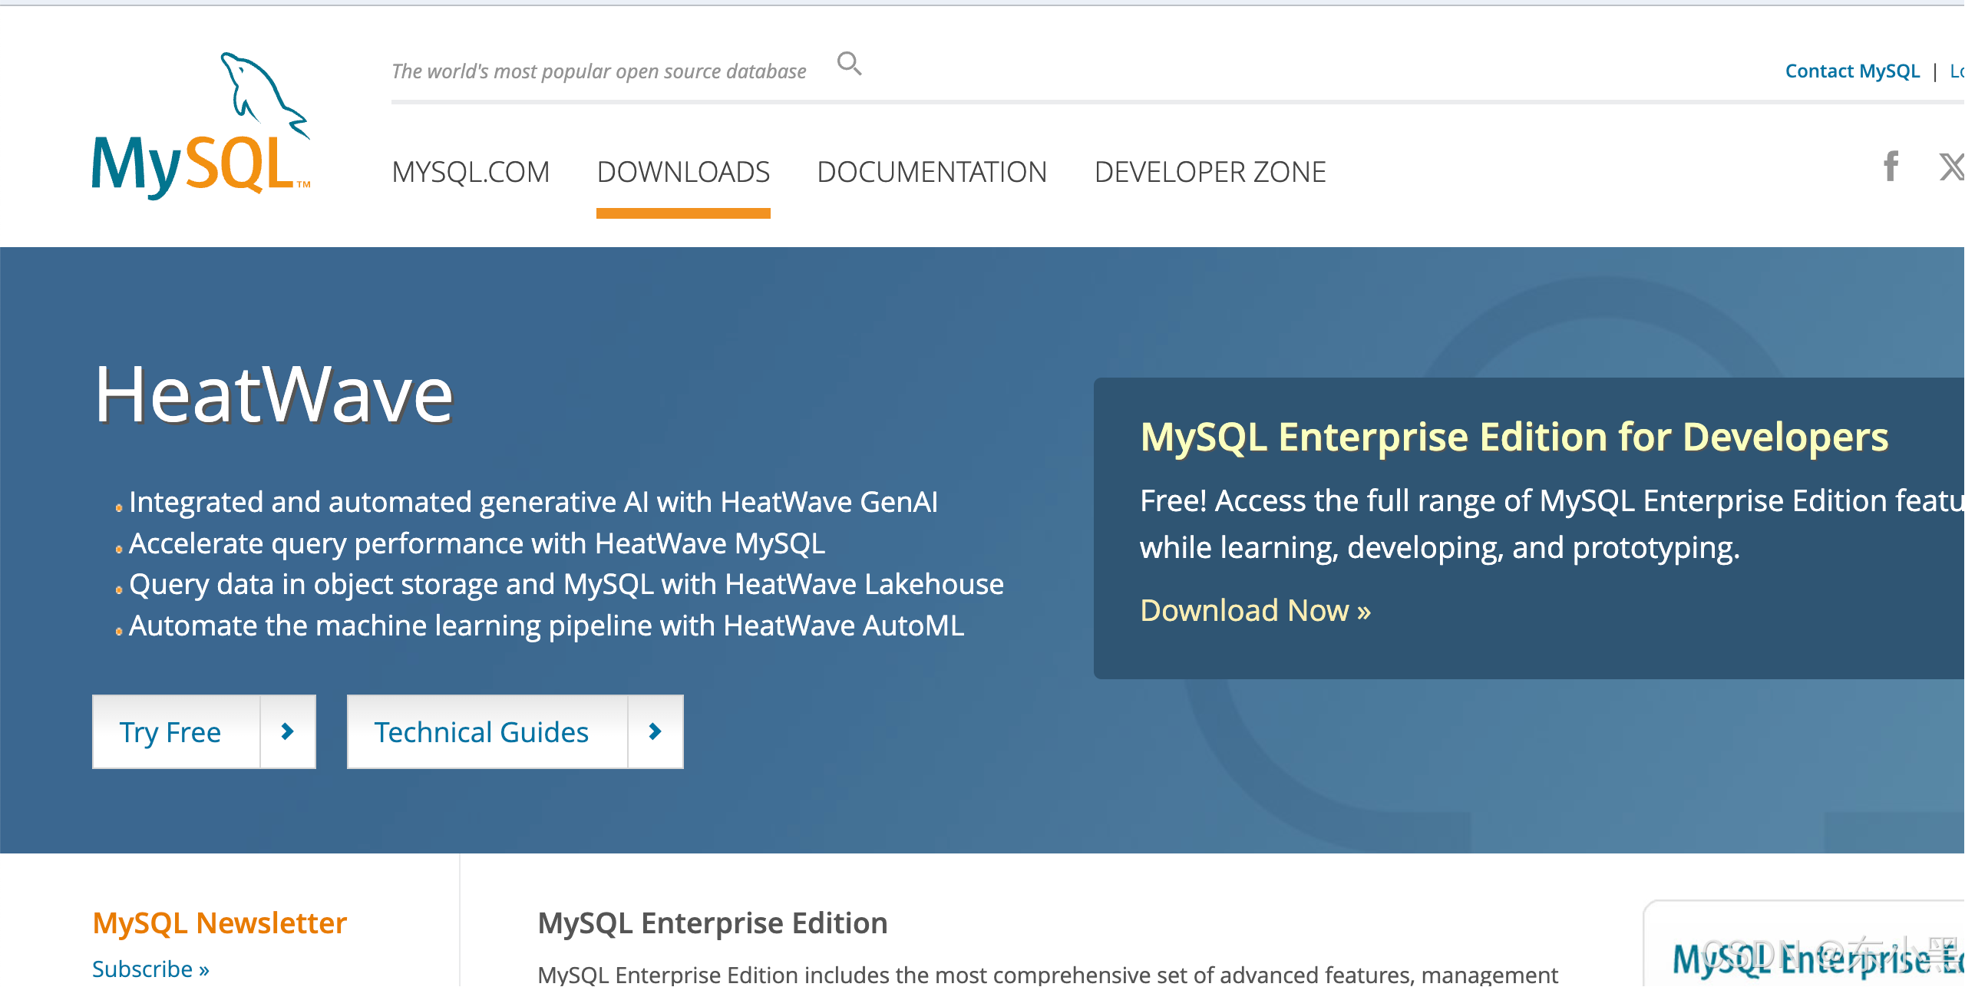The height and width of the screenshot is (987, 1965).
Task: Click the MySQL Enterprise Edition section heading
Action: [x=712, y=923]
